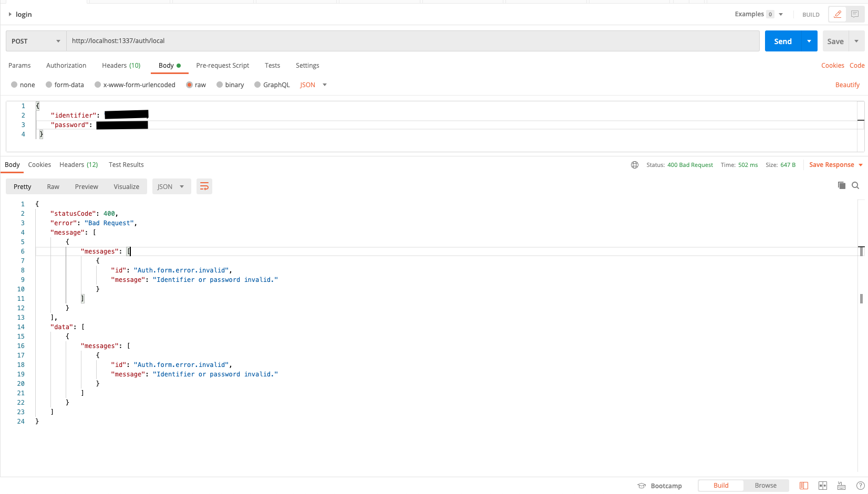This screenshot has height=494, width=868.
Task: Click the help question mark icon
Action: pyautogui.click(x=861, y=486)
